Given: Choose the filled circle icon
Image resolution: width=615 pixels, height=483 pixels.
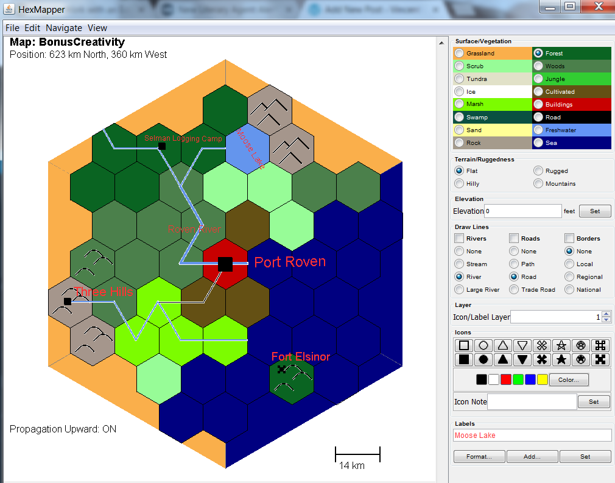Looking at the screenshot, I should 483,359.
